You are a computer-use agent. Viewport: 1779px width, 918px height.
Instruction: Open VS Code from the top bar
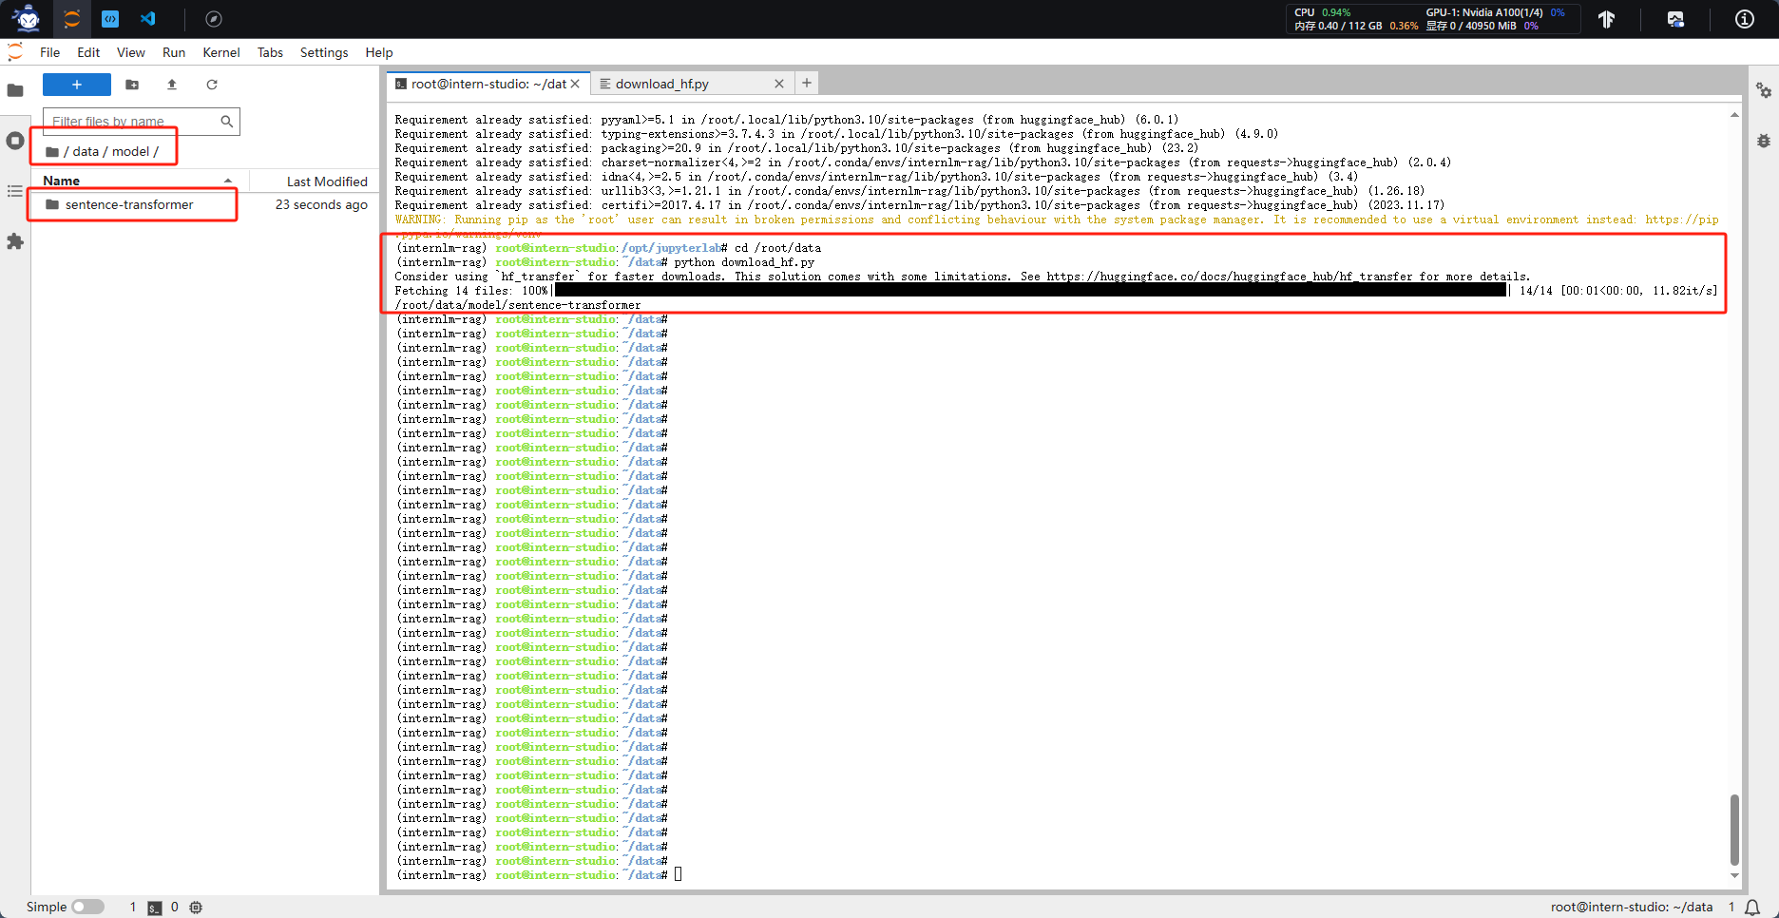click(147, 18)
